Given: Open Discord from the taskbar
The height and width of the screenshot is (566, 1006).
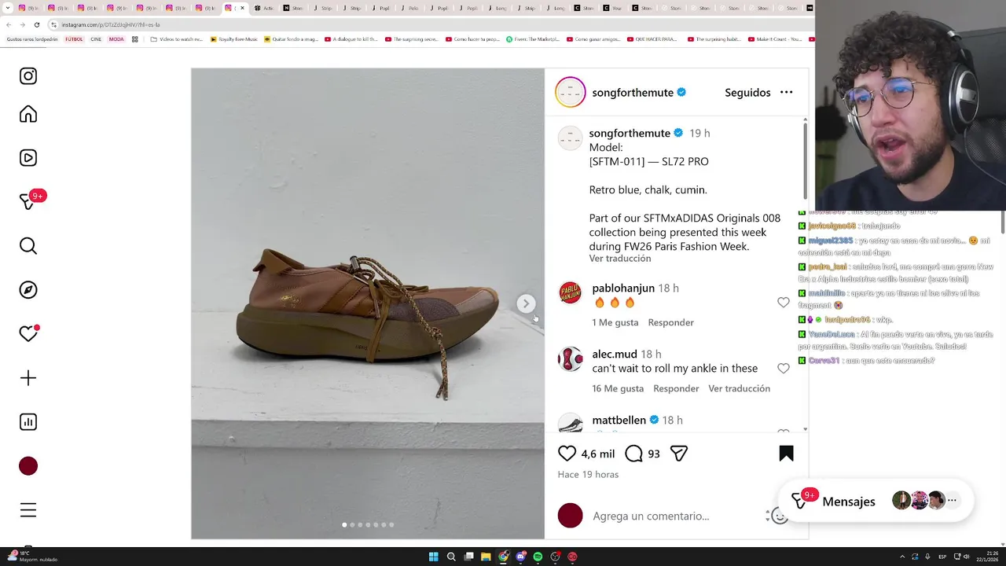Looking at the screenshot, I should pos(520,557).
